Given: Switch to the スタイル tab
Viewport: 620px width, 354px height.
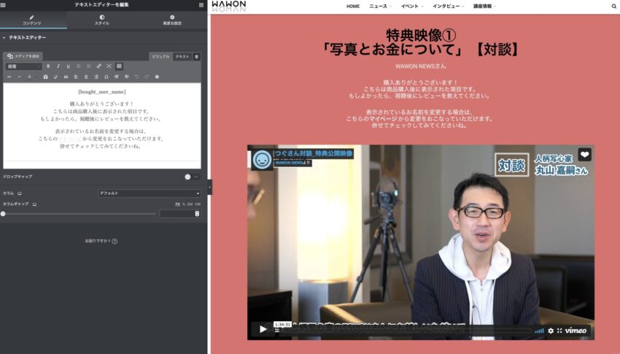Looking at the screenshot, I should (101, 20).
